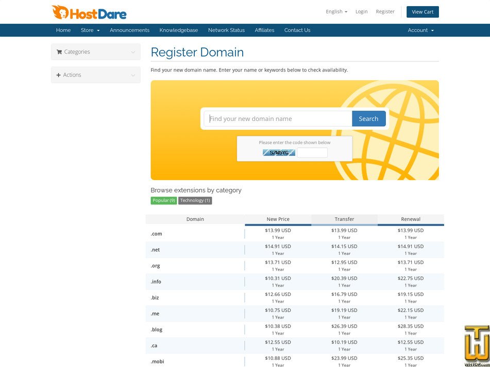This screenshot has height=367, width=490.
Task: Click the Search button
Action: click(x=368, y=118)
